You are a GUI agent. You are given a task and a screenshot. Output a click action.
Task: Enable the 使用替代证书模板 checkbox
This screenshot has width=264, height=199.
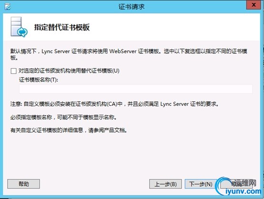click(x=13, y=71)
